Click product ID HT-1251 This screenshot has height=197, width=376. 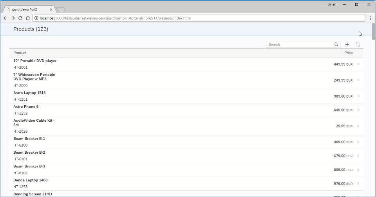[20, 99]
